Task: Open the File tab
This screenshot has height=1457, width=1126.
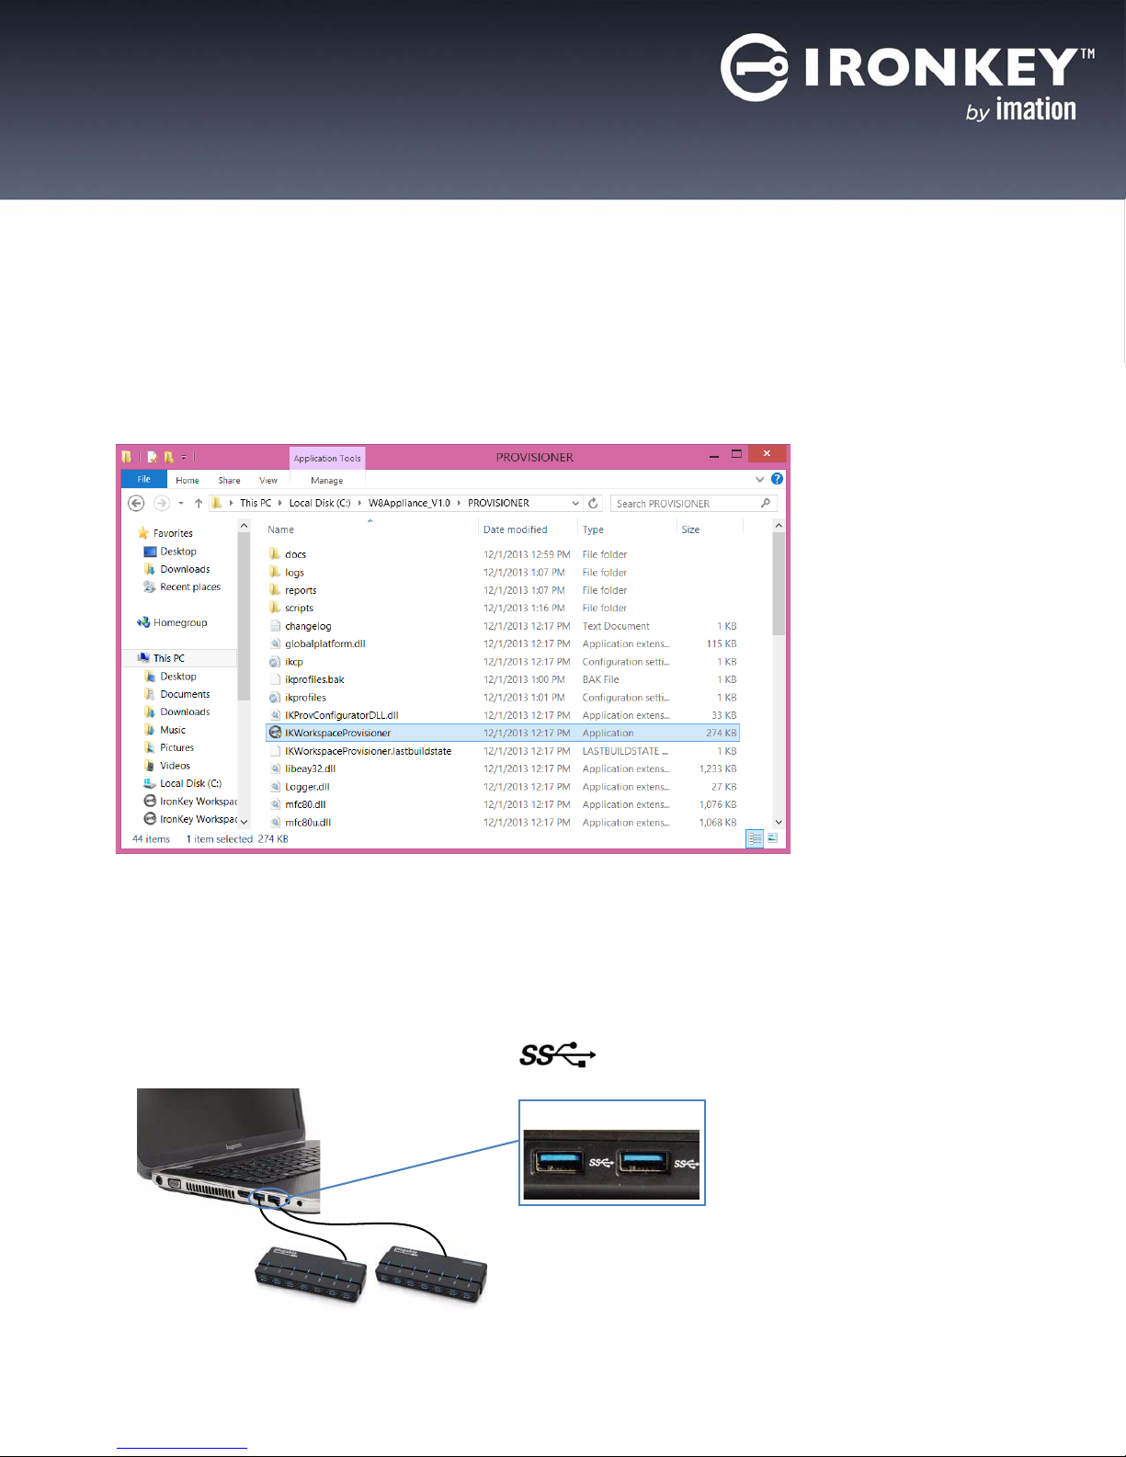Action: pyautogui.click(x=144, y=479)
